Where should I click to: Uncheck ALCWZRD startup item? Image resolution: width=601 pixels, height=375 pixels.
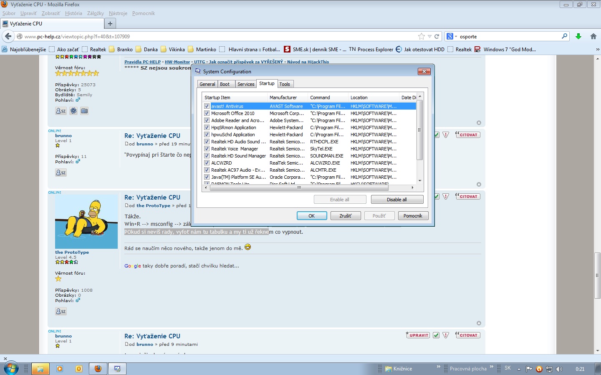coord(207,163)
